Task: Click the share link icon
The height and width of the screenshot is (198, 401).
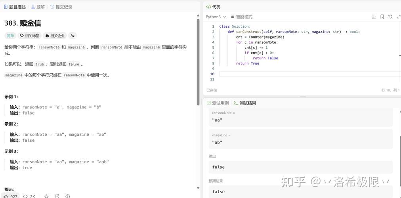Action: [57, 196]
